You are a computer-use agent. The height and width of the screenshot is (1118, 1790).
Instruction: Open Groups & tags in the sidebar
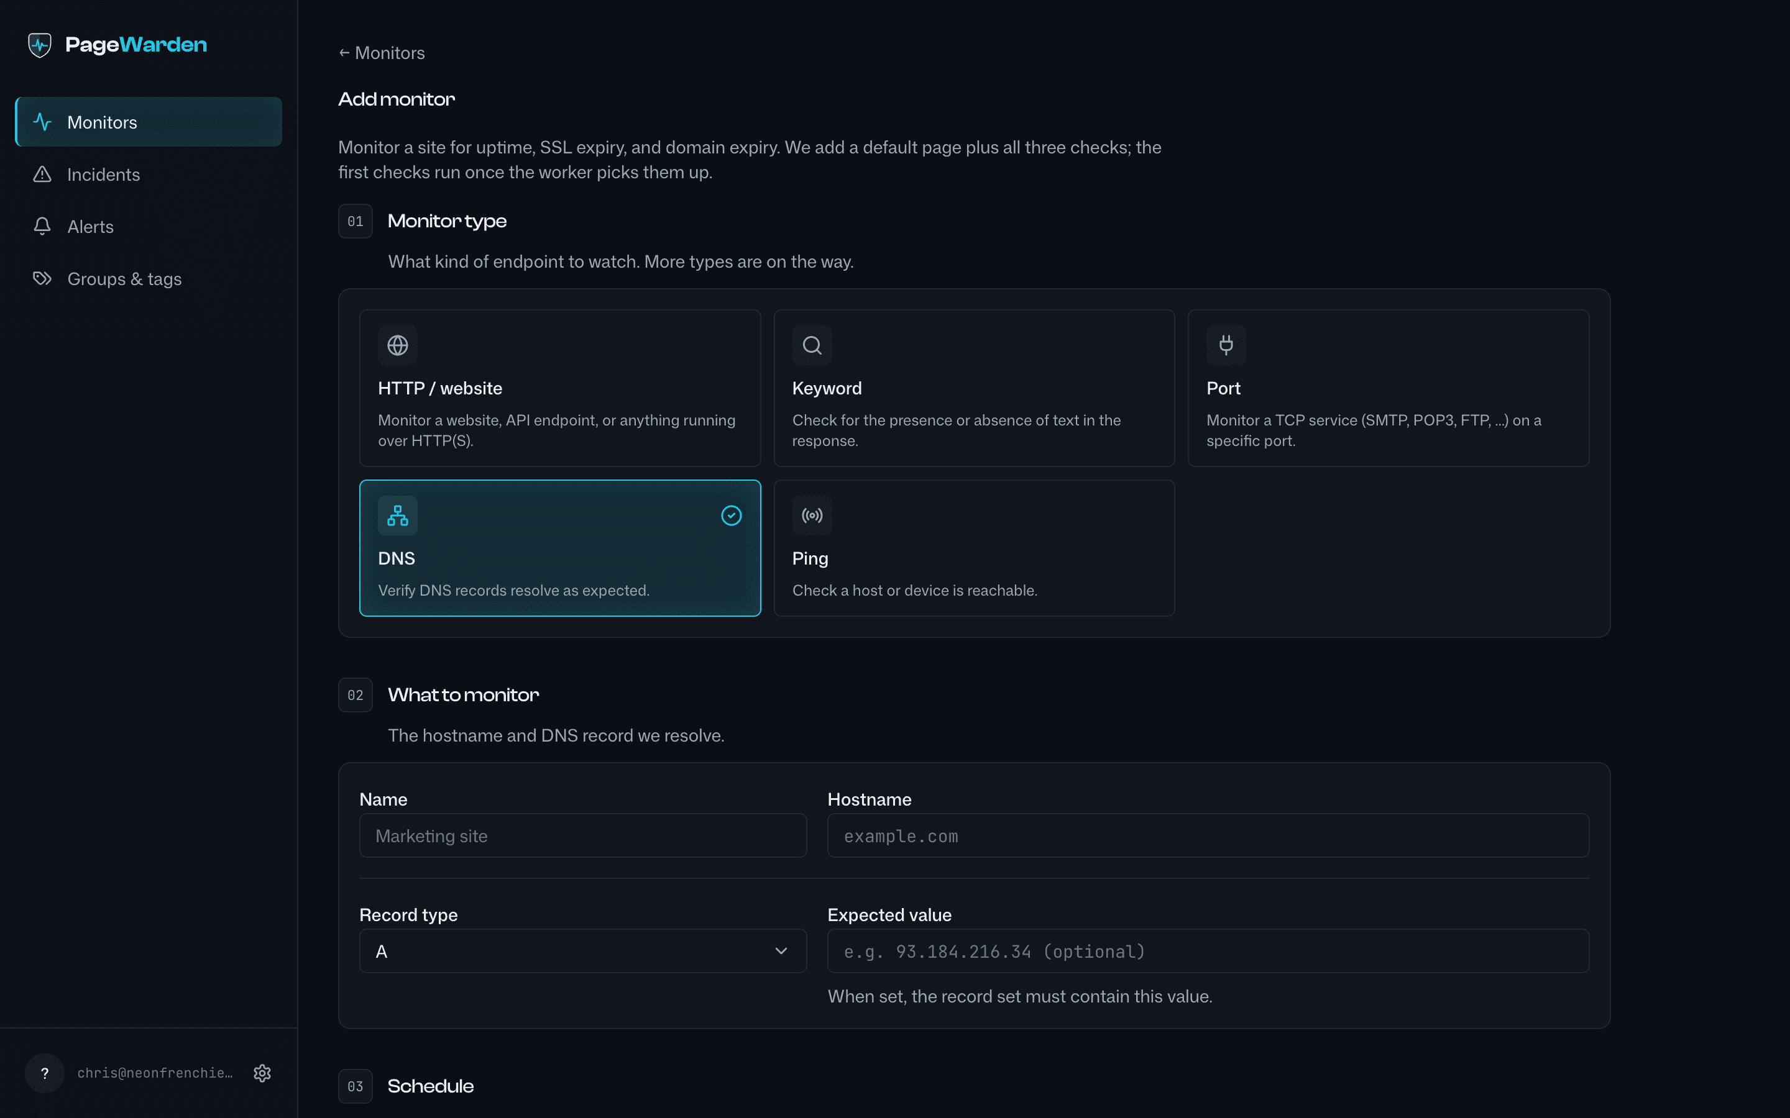click(x=149, y=279)
